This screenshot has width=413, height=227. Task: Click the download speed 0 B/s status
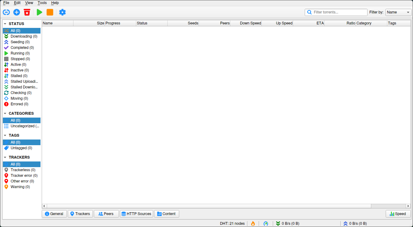tap(287, 224)
